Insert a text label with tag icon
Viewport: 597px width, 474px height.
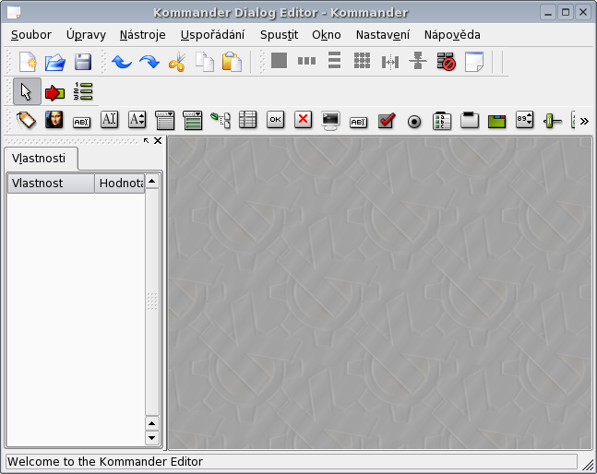click(x=26, y=121)
